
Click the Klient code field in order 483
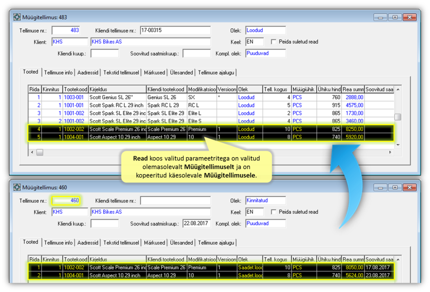pyautogui.click(x=70, y=42)
